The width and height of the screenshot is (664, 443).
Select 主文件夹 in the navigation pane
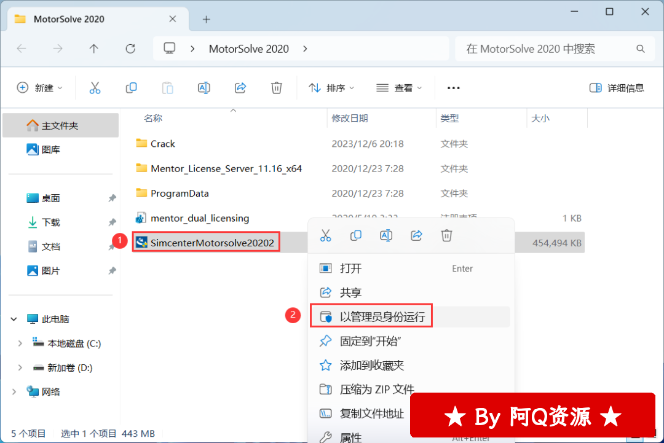pyautogui.click(x=60, y=126)
